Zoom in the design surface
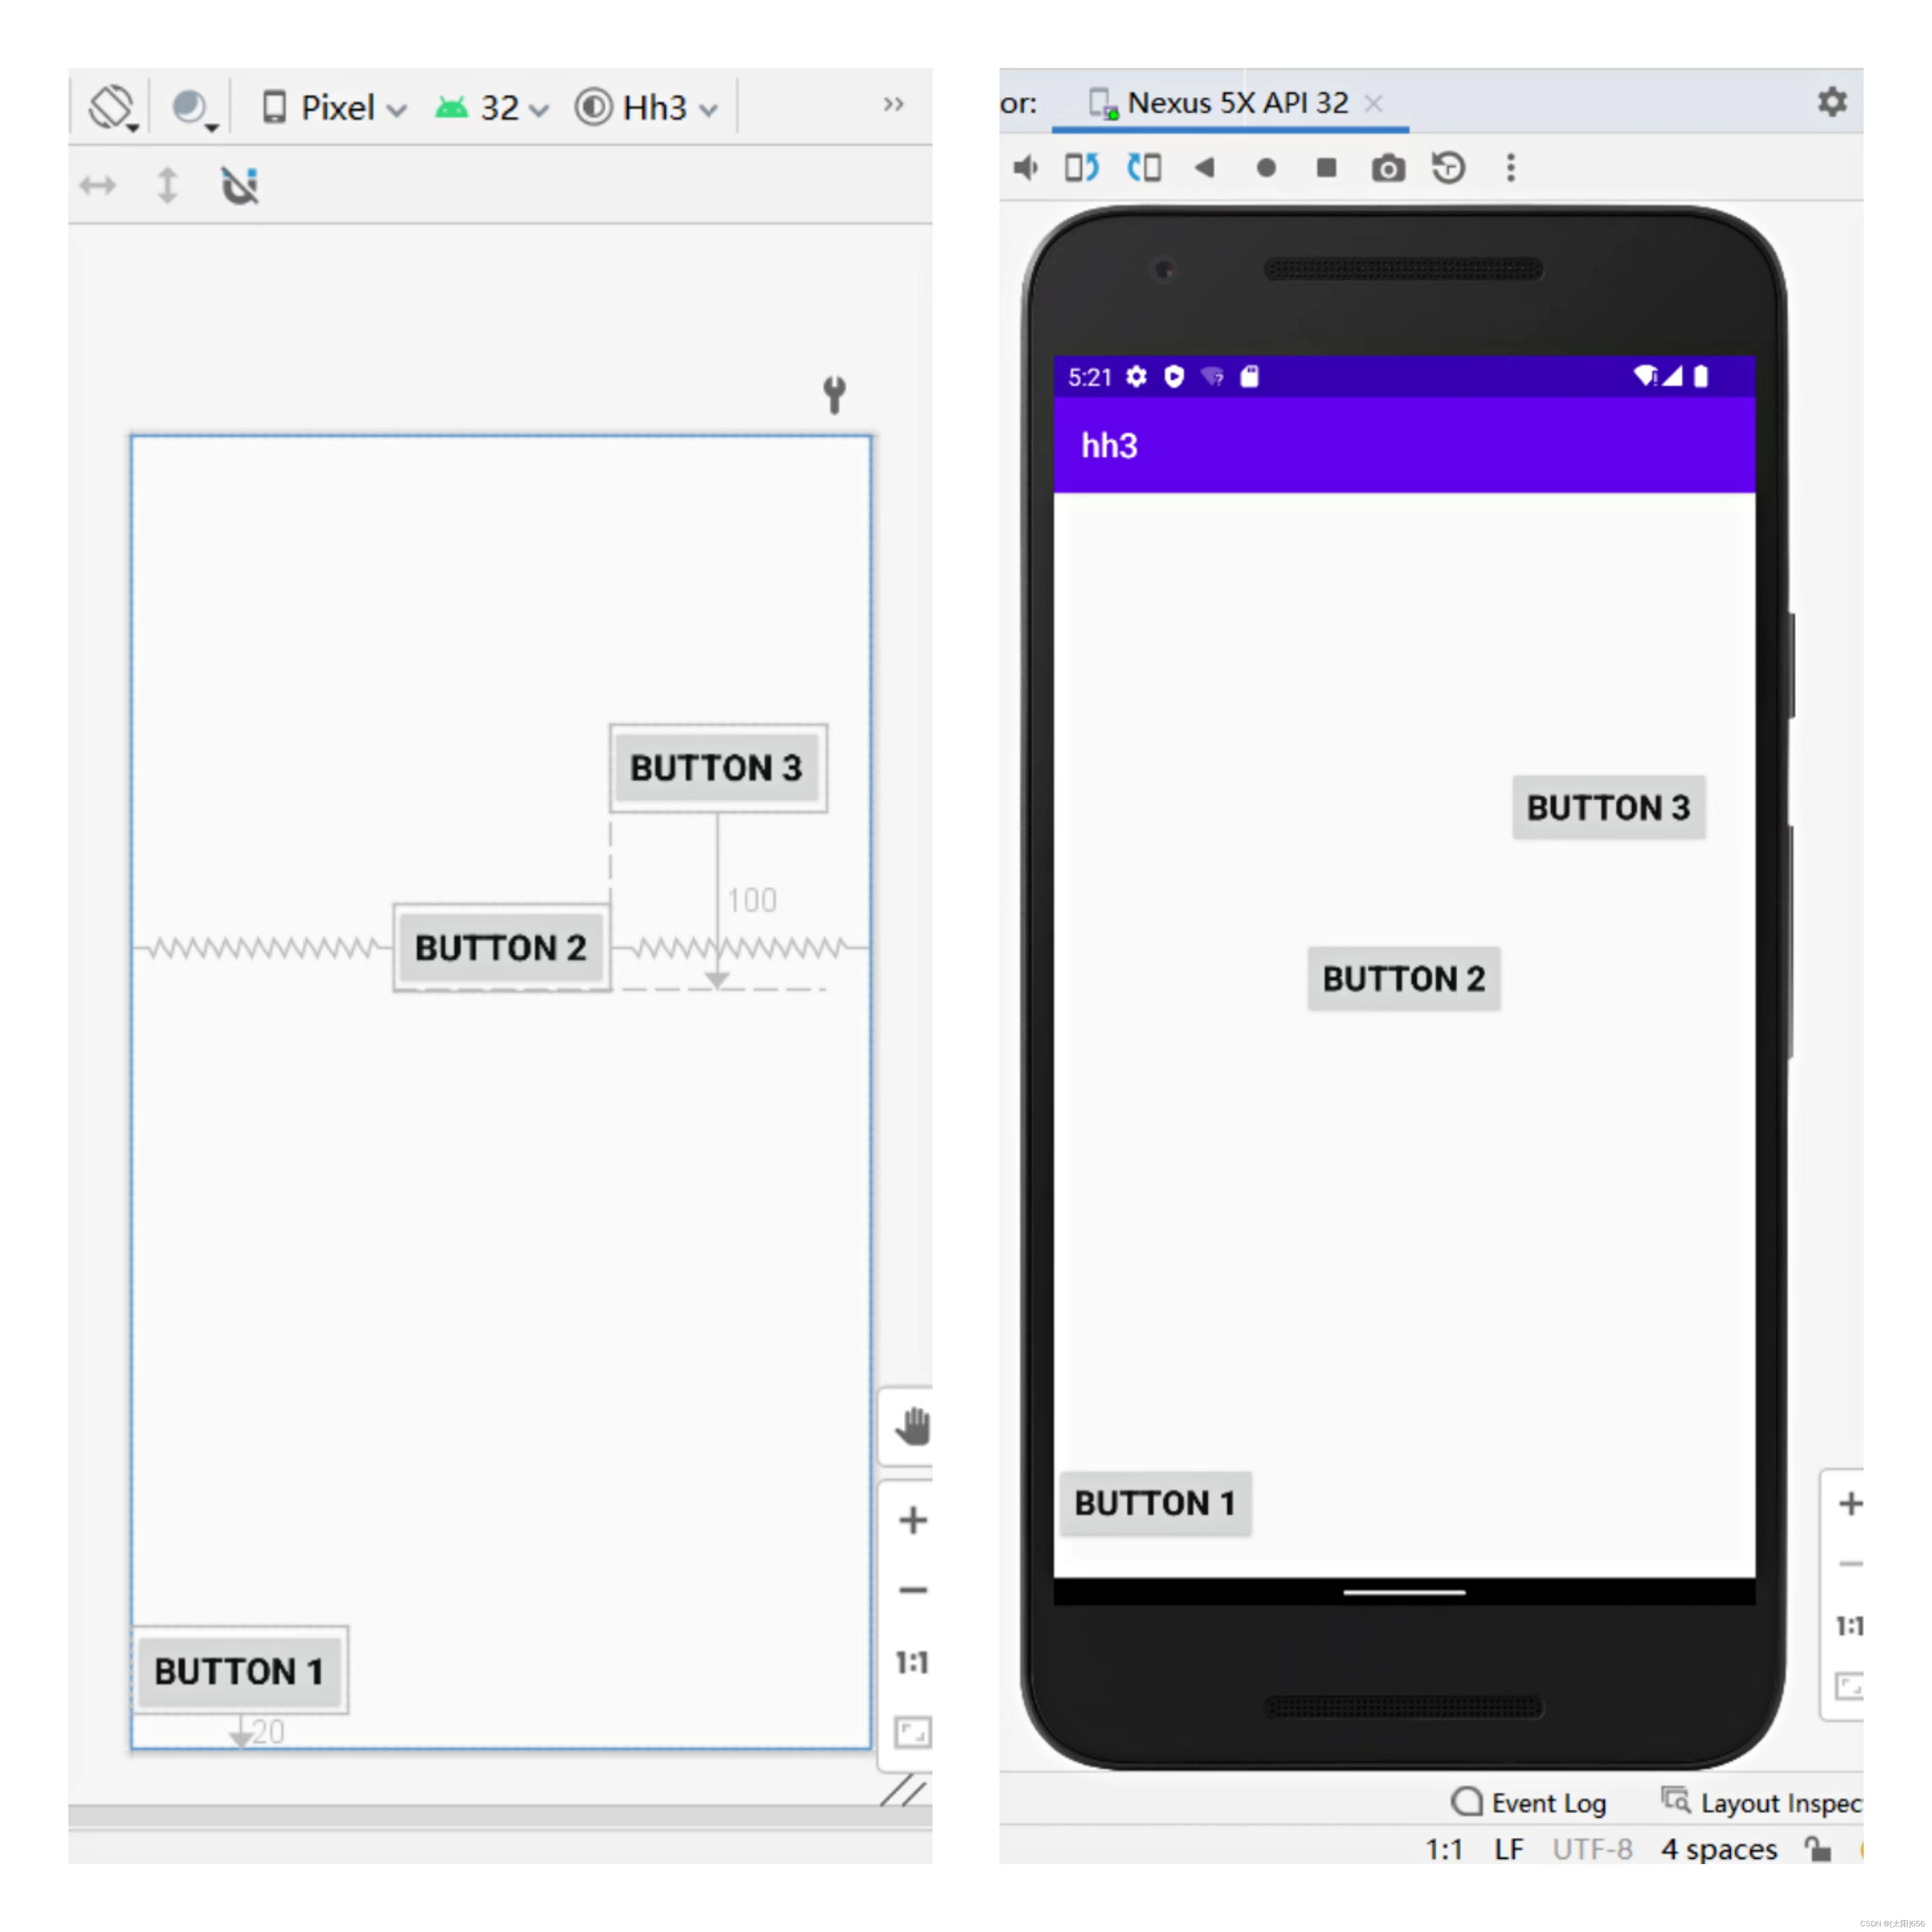This screenshot has height=1932, width=1932. (912, 1520)
